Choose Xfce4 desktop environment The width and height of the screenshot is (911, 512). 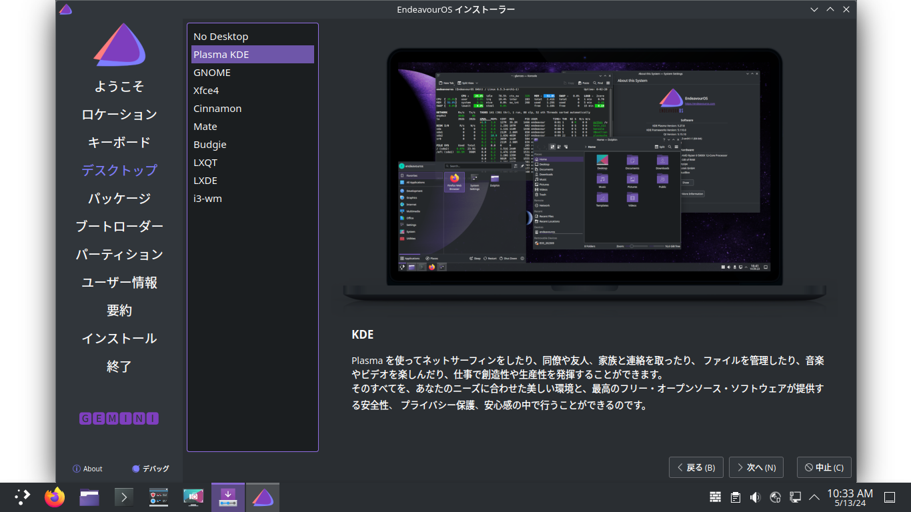[x=252, y=91]
